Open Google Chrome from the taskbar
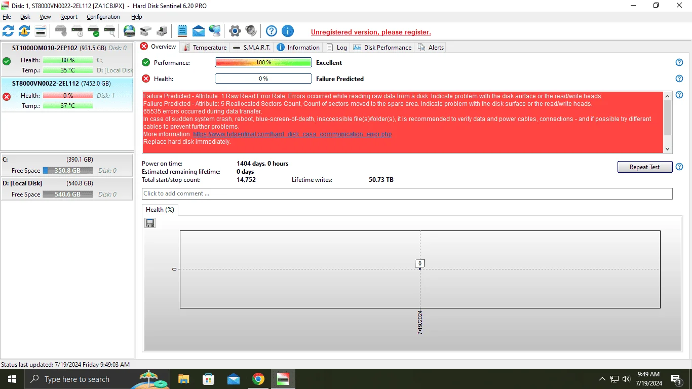Viewport: 692px width, 389px height. click(258, 379)
